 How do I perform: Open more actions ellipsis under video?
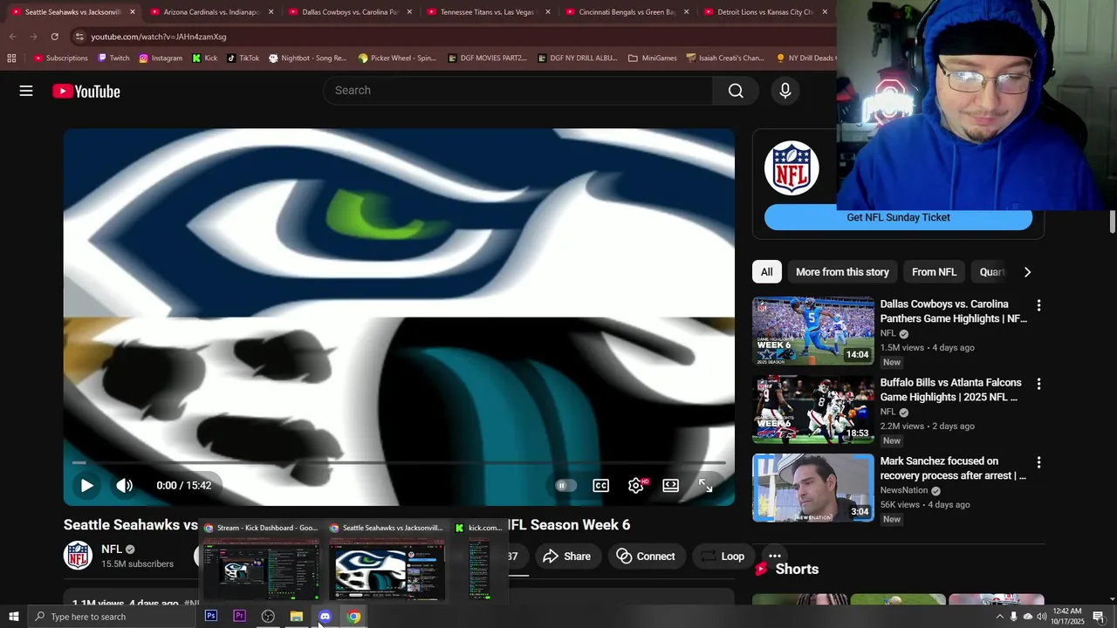[774, 556]
